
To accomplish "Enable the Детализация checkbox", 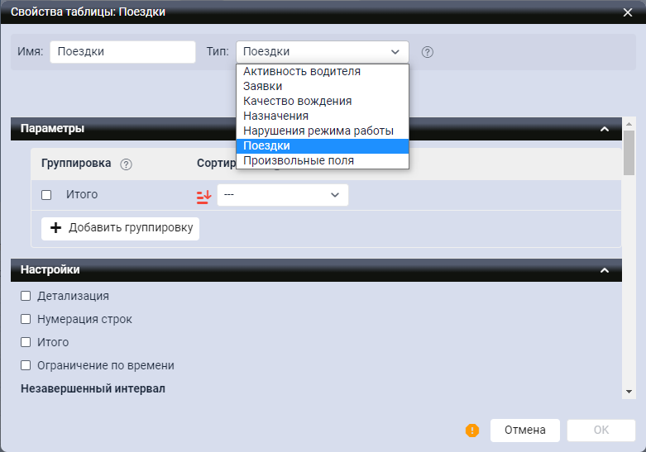I will (x=26, y=296).
